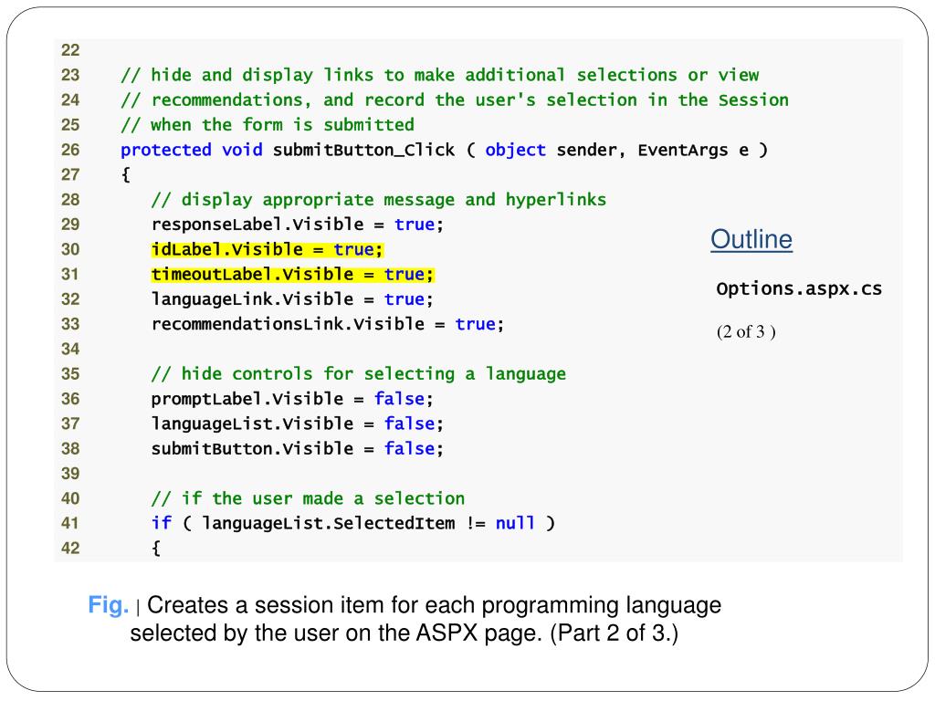Screen dimensions: 935x701
Task: Click the opening brace on line 42
Action: (155, 549)
